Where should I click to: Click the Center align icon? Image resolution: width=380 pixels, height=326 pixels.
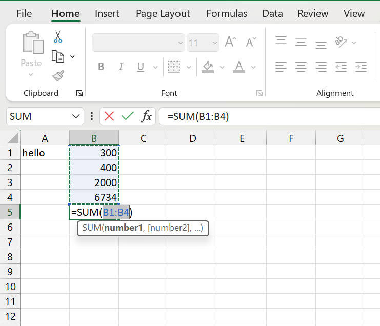pyautogui.click(x=301, y=67)
